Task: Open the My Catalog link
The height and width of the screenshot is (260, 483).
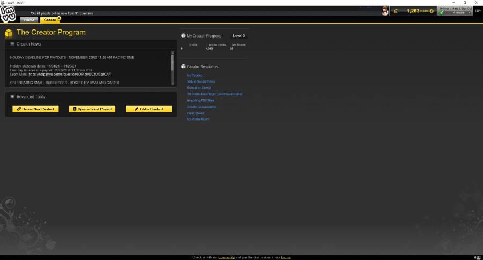Action: tap(195, 76)
